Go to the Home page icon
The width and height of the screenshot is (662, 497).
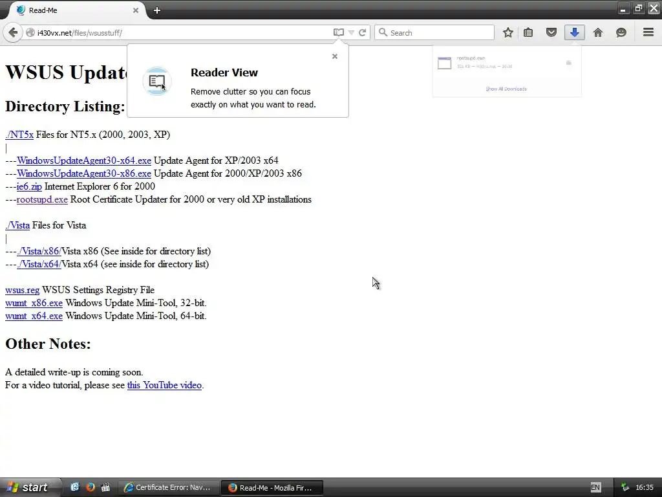click(598, 32)
